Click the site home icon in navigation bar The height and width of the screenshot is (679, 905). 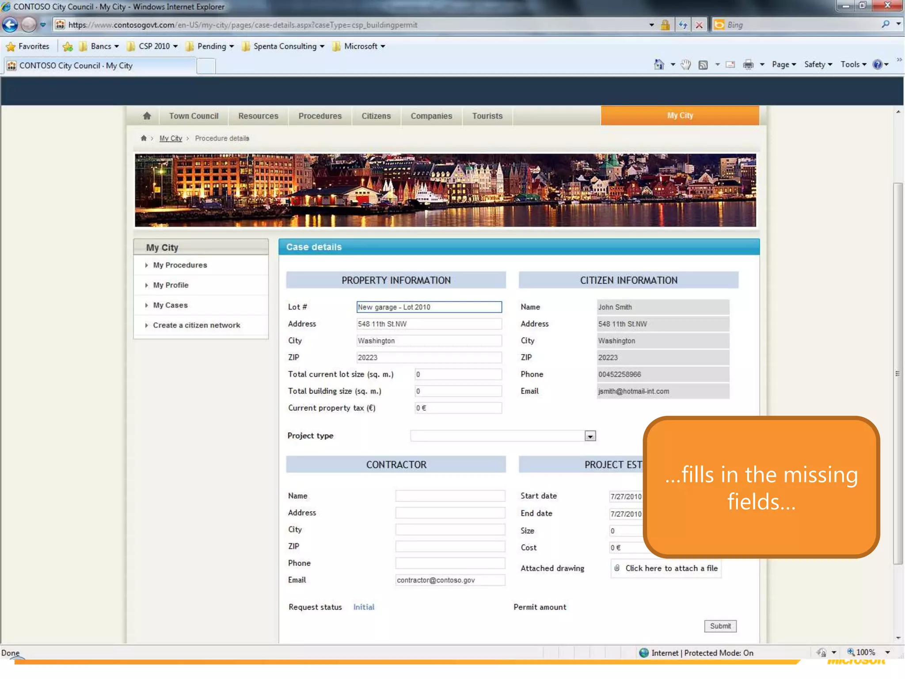click(147, 116)
